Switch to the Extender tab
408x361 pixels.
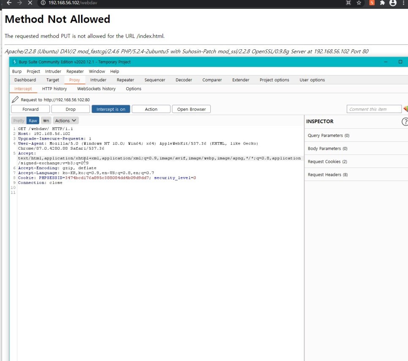241,80
